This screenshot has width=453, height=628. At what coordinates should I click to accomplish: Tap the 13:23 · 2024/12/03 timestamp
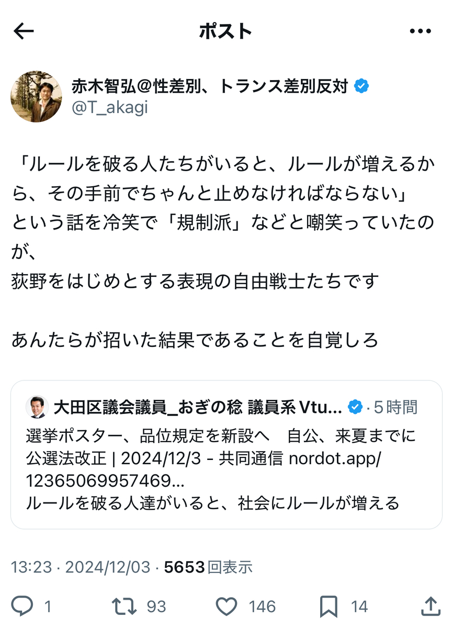pos(81,566)
